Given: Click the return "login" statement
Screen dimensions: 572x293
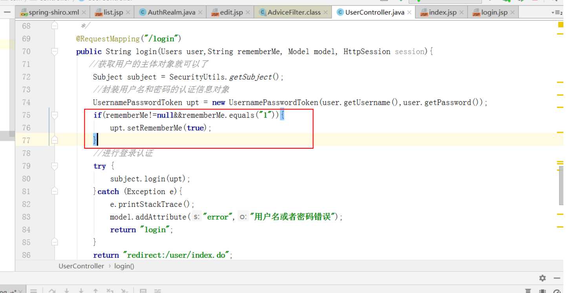Looking at the screenshot, I should 141,230.
